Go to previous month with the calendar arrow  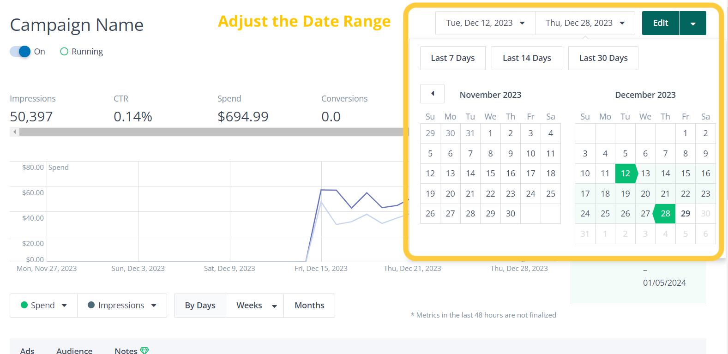pyautogui.click(x=432, y=94)
